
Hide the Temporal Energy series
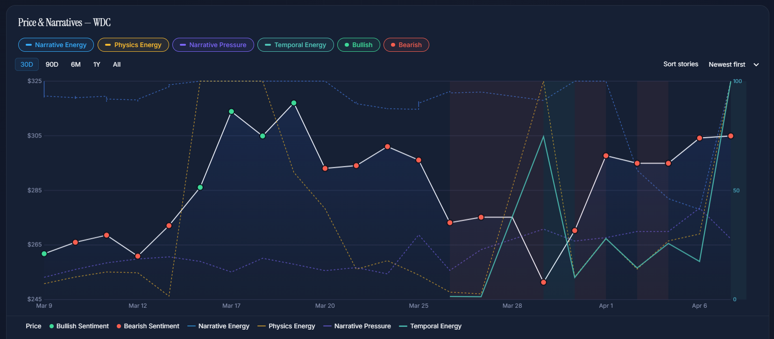(295, 45)
